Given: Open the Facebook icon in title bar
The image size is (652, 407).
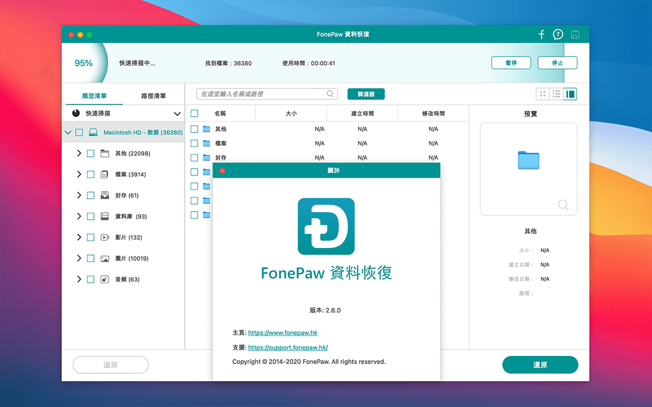Looking at the screenshot, I should (541, 35).
